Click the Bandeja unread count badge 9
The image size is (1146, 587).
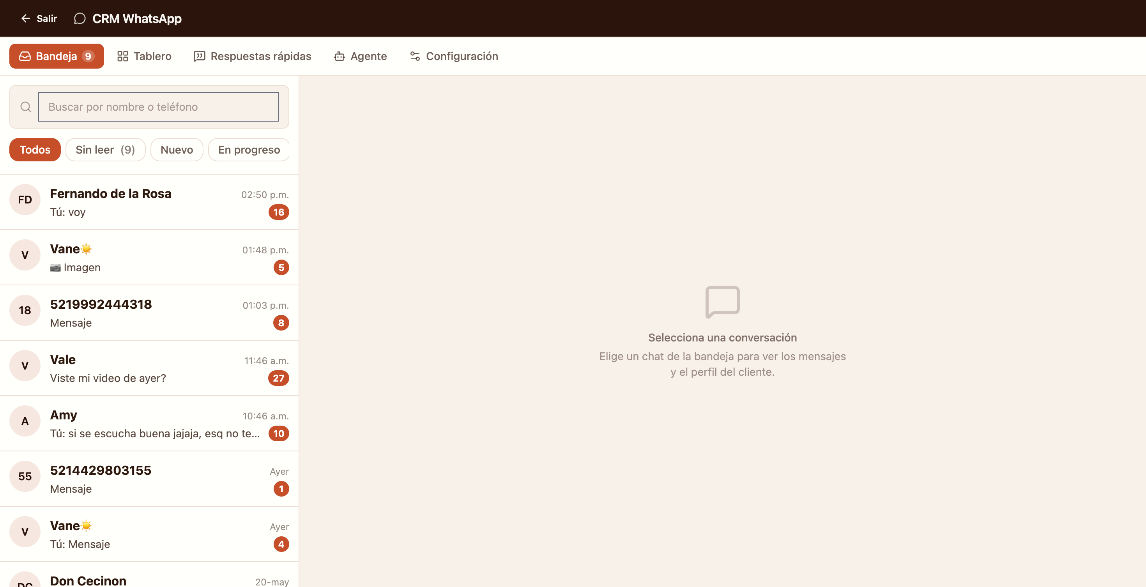[88, 56]
